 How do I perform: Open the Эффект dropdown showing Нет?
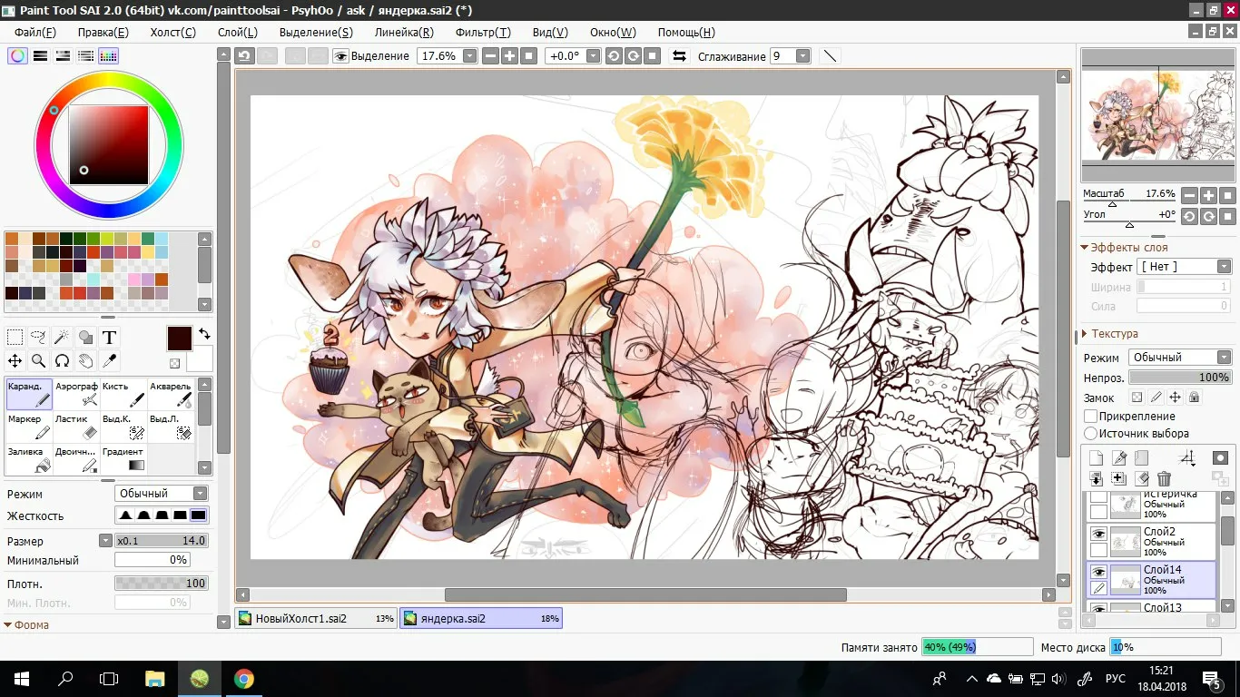(1184, 267)
